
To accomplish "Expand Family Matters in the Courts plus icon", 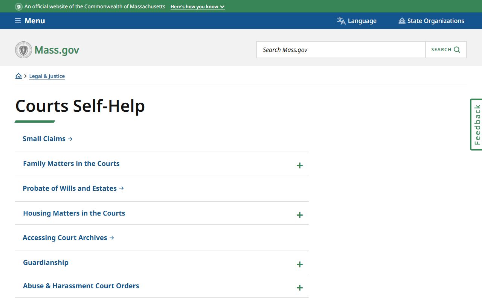I will [300, 166].
